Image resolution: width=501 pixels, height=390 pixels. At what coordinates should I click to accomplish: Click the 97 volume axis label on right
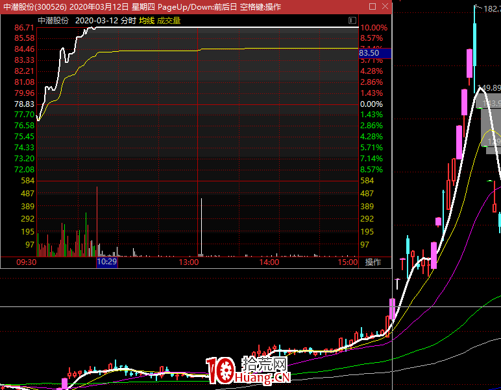[x=365, y=245]
